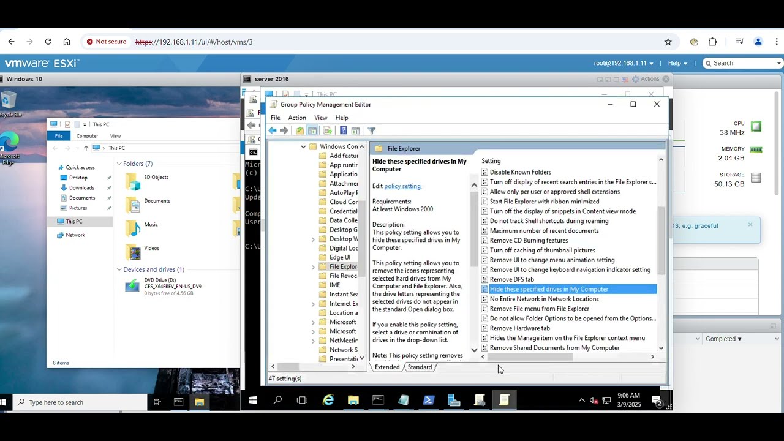Expand Internet Ex... tree node

click(313, 304)
